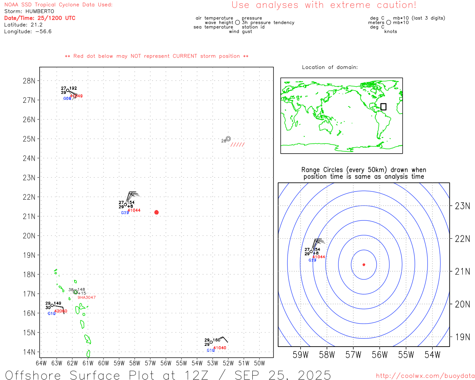Open the coolwx.com/buoydata link

point(425,376)
